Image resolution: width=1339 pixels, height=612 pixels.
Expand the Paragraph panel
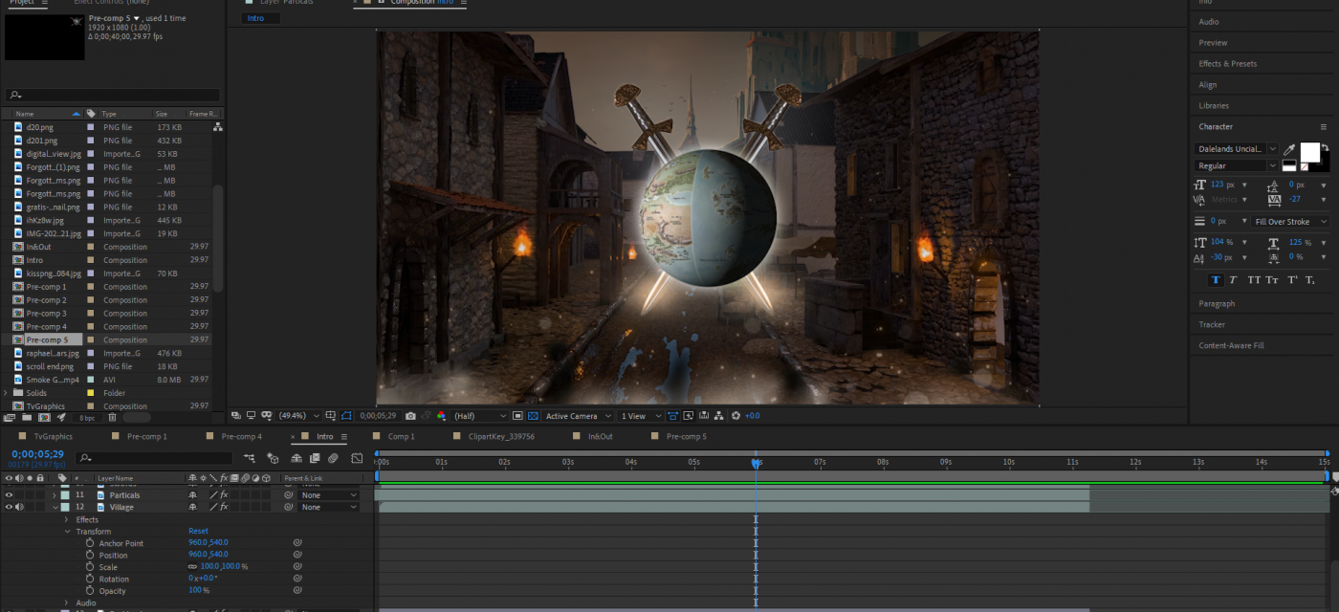pyautogui.click(x=1217, y=303)
